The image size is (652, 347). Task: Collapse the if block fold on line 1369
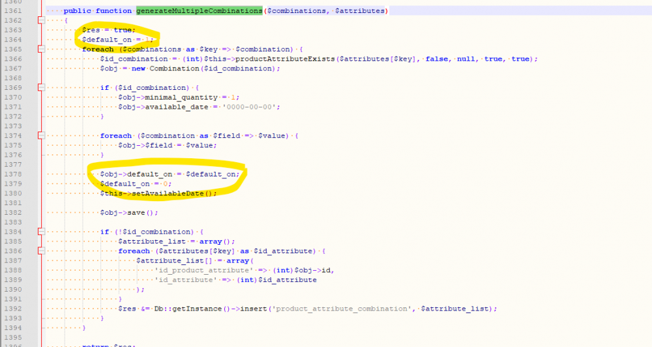point(41,88)
